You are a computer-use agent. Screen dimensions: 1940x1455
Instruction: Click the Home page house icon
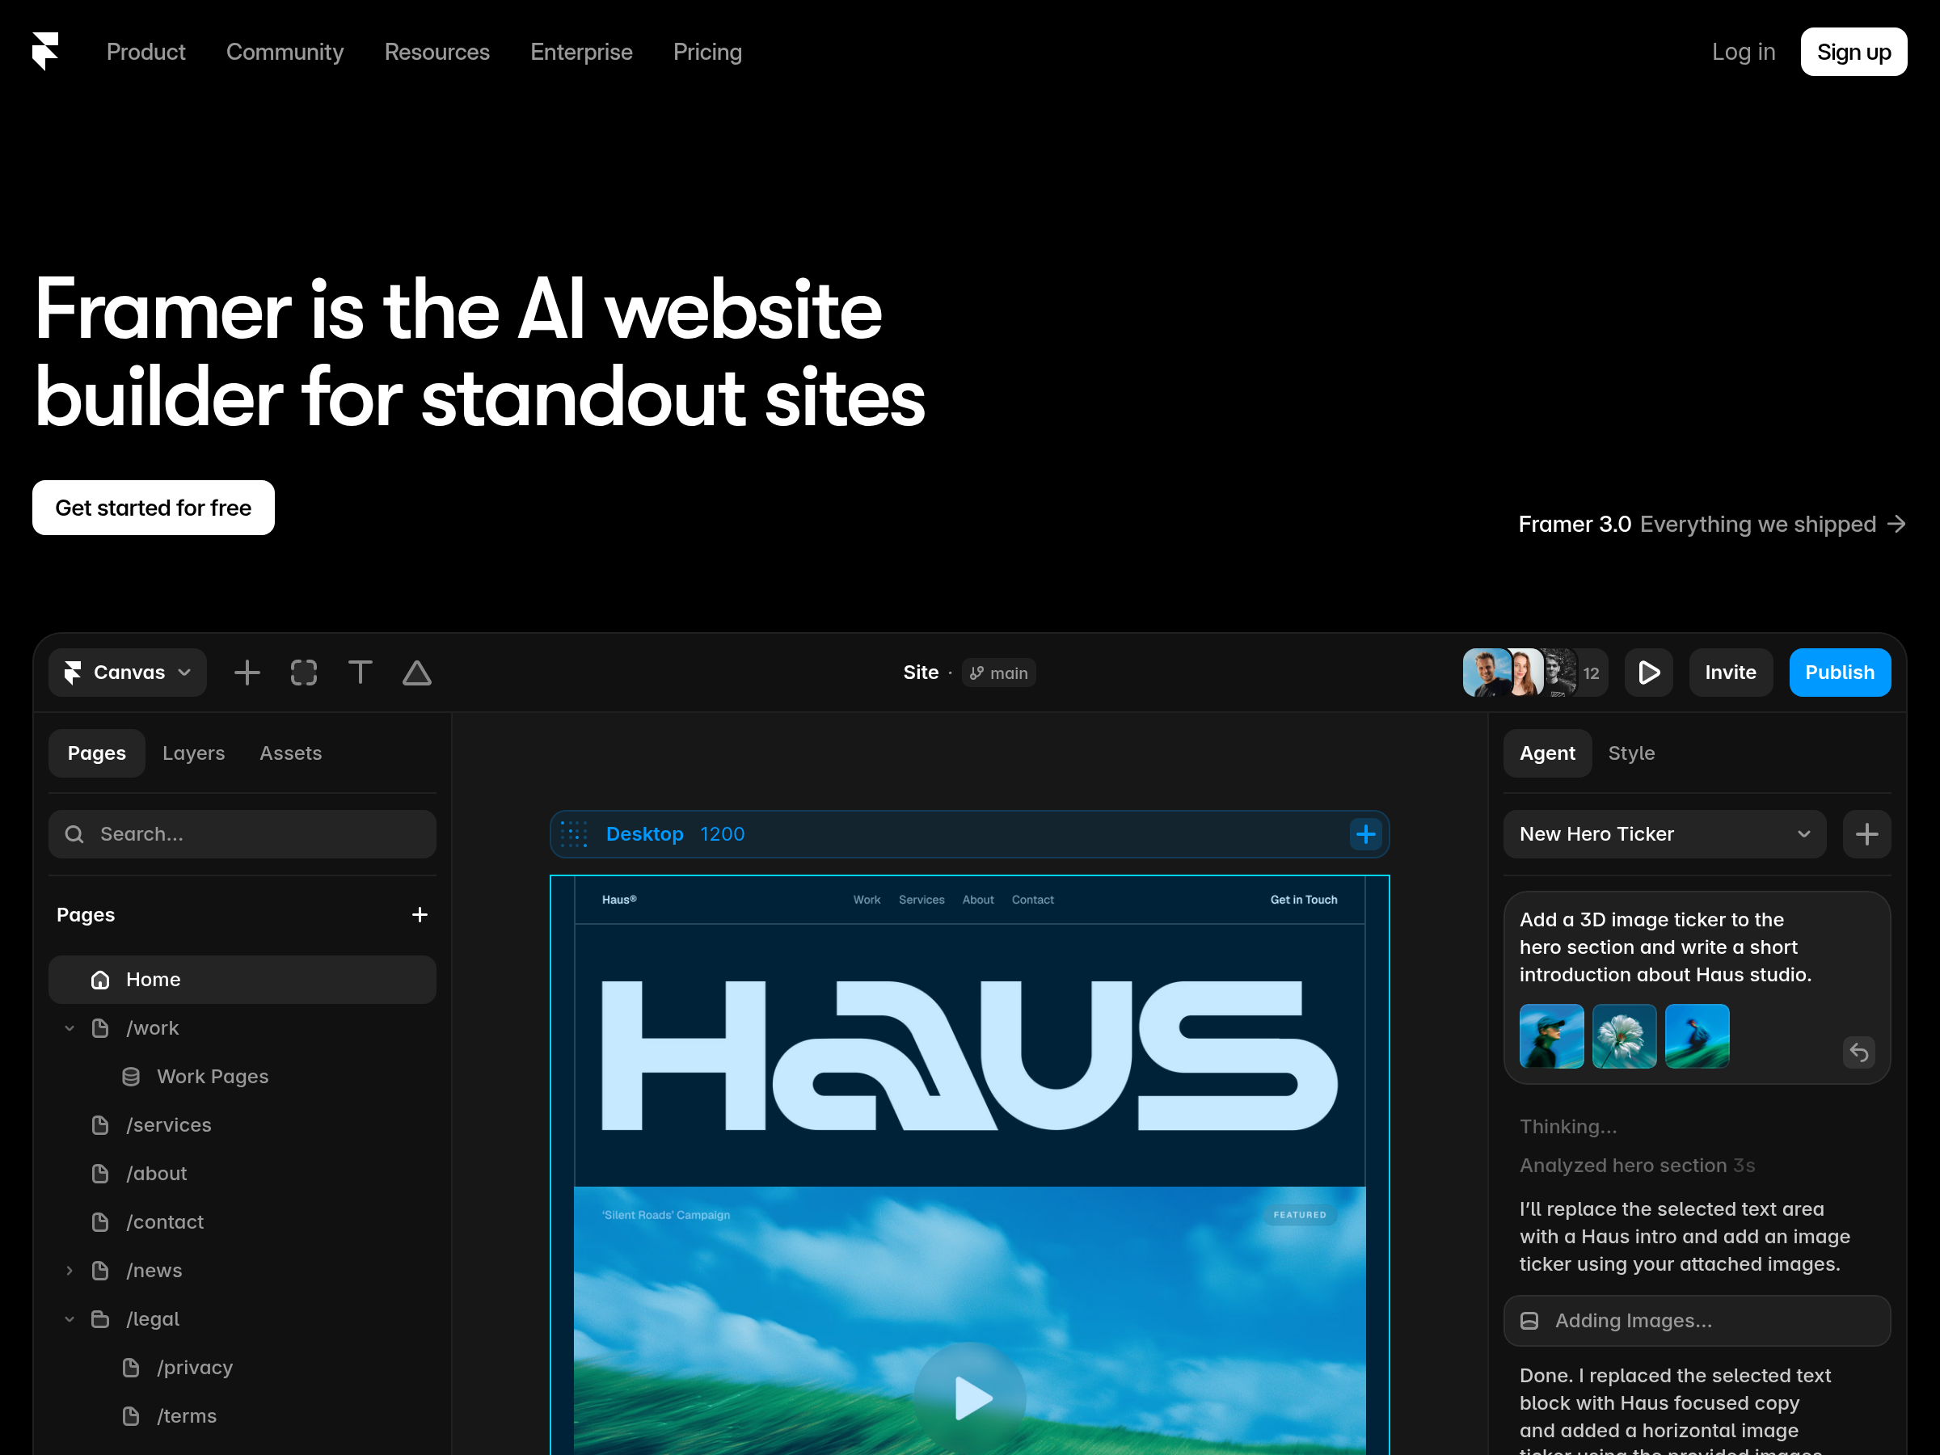pos(101,980)
